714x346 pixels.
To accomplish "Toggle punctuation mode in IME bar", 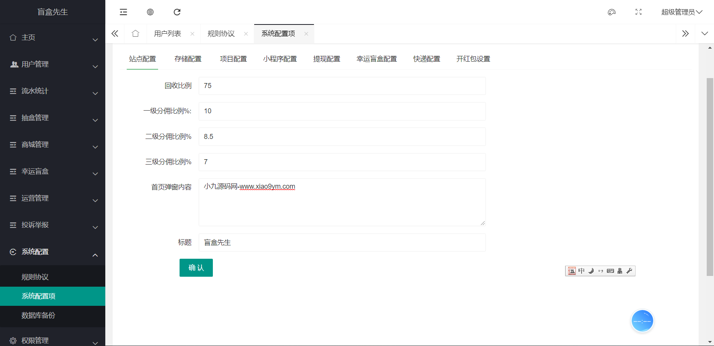I will (x=601, y=271).
